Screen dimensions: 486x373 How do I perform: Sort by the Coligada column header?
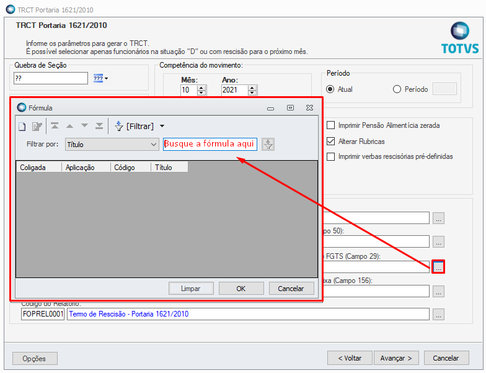pos(38,168)
